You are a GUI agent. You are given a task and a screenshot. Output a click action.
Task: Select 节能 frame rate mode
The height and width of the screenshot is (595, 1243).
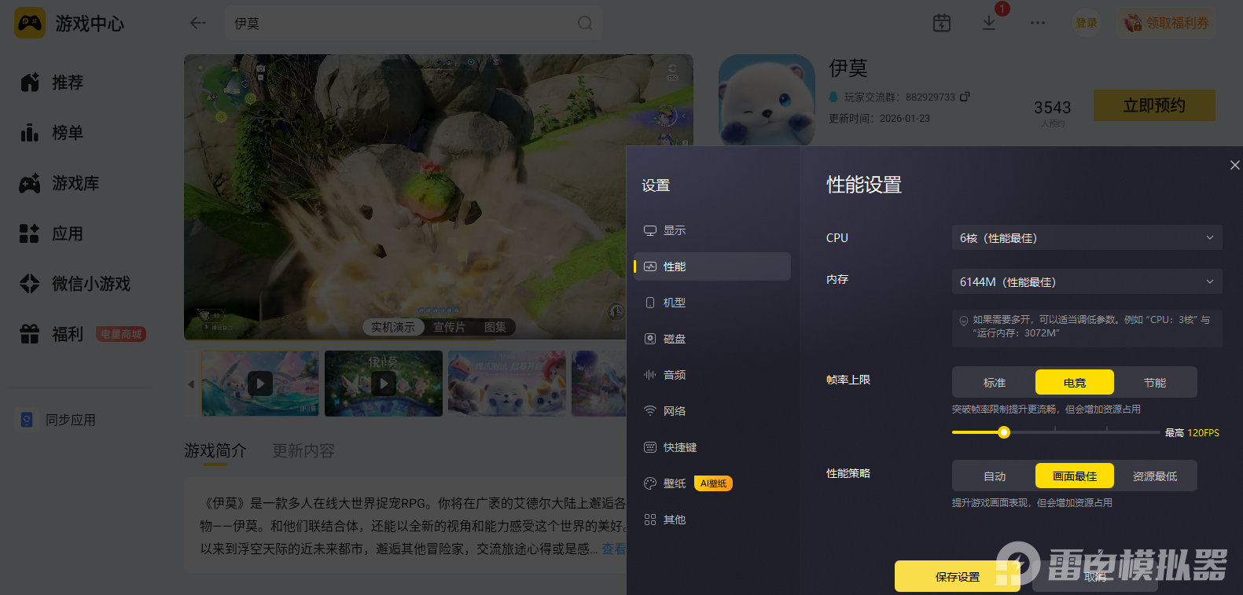click(x=1155, y=383)
